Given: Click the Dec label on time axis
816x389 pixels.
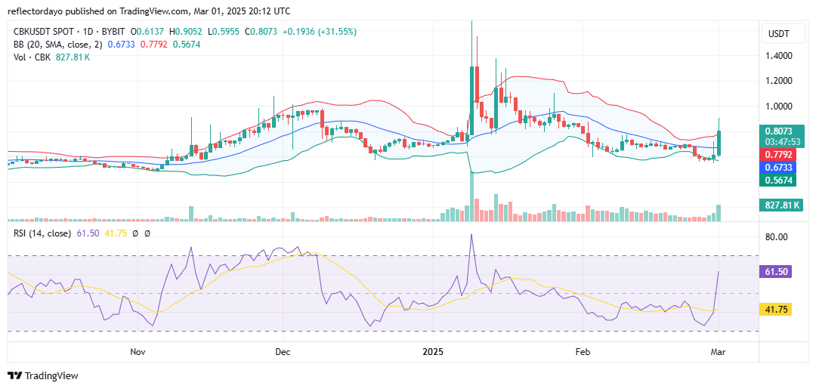Looking at the screenshot, I should pyautogui.click(x=283, y=352).
